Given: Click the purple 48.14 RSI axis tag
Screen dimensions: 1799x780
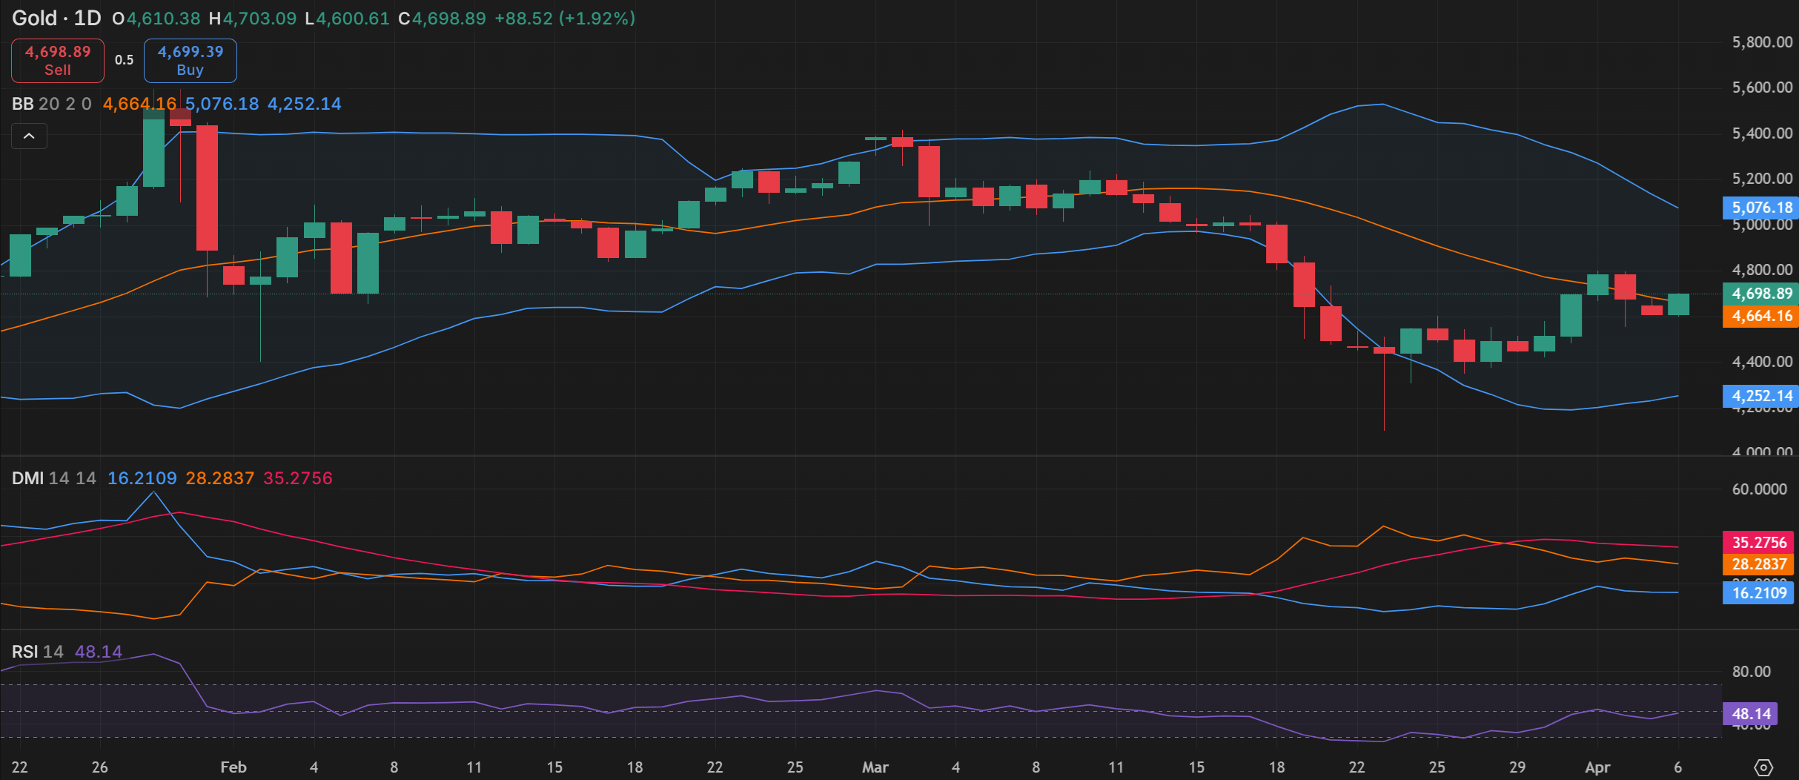Looking at the screenshot, I should click(1750, 714).
